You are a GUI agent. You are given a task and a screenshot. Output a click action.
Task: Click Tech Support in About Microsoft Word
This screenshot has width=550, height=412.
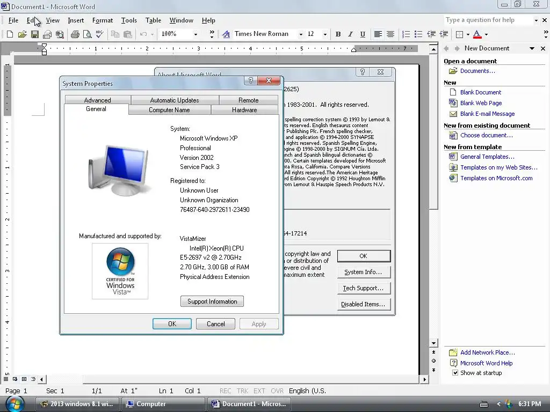click(364, 288)
